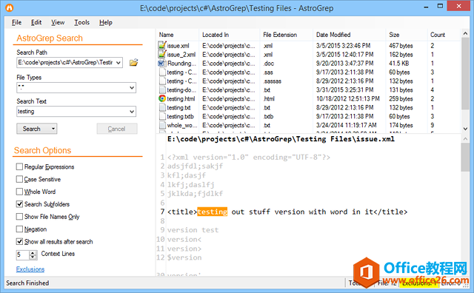This screenshot has height=293, width=474.
Task: Select the 'testing.html' file name
Action: click(181, 98)
